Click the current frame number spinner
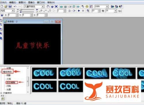This screenshot has height=105, width=144. click(65, 11)
